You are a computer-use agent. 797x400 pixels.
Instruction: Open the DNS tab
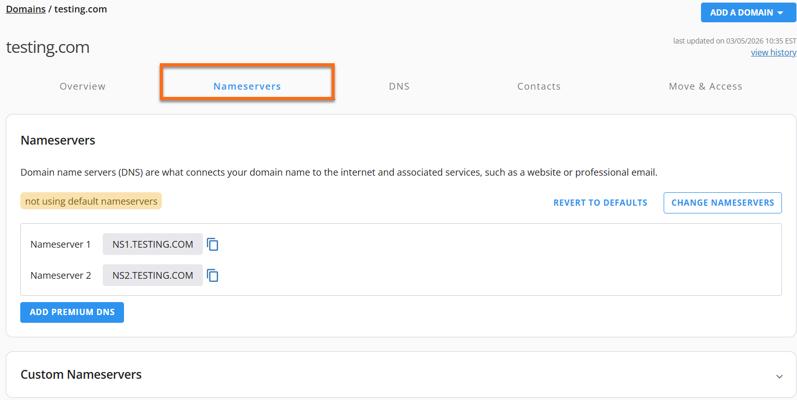pos(400,87)
